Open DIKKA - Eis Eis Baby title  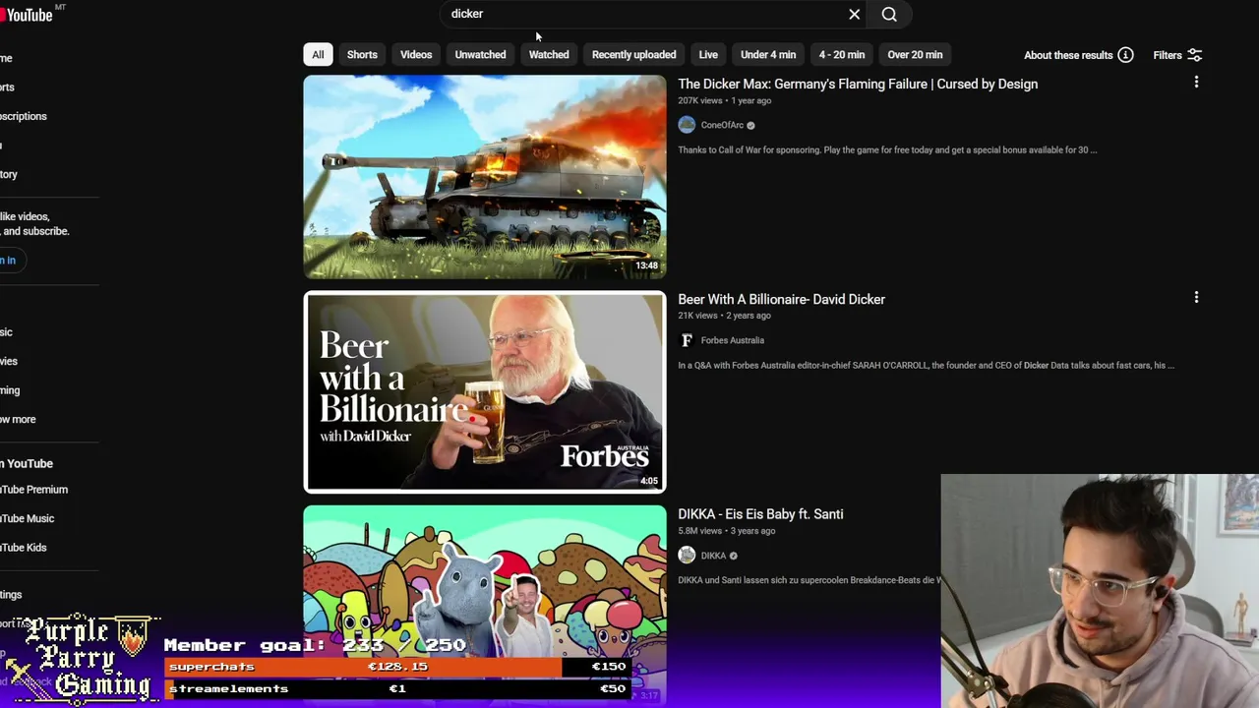[x=760, y=514]
